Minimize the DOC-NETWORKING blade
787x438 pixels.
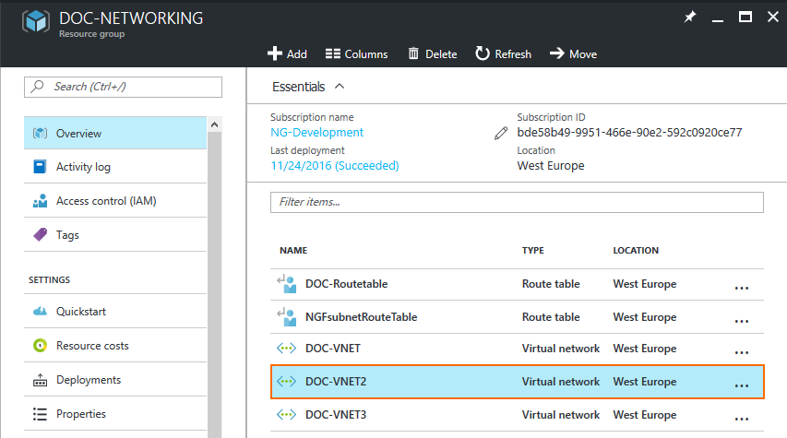pos(718,20)
